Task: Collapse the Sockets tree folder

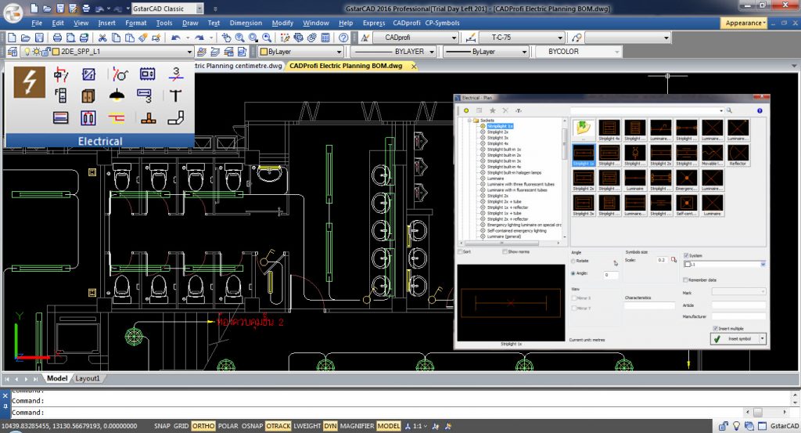Action: coord(469,120)
